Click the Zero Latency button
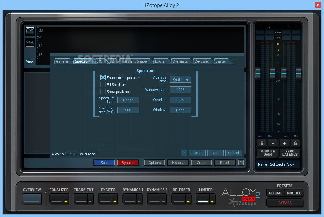Viewport: 324px width, 217px height. pyautogui.click(x=290, y=153)
